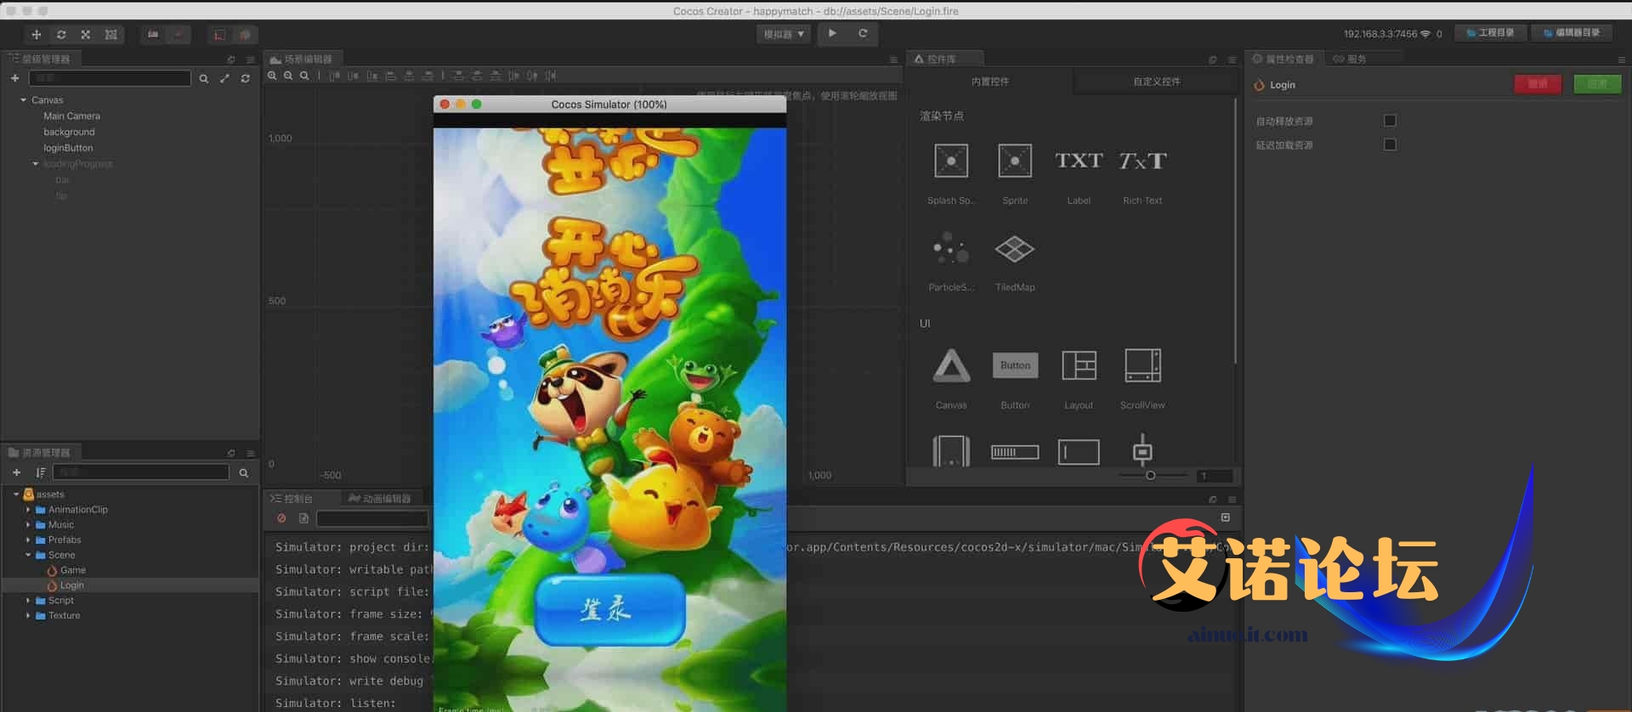Expand the AnimationClip folder
Screen dimensions: 1632x712
click(x=28, y=510)
